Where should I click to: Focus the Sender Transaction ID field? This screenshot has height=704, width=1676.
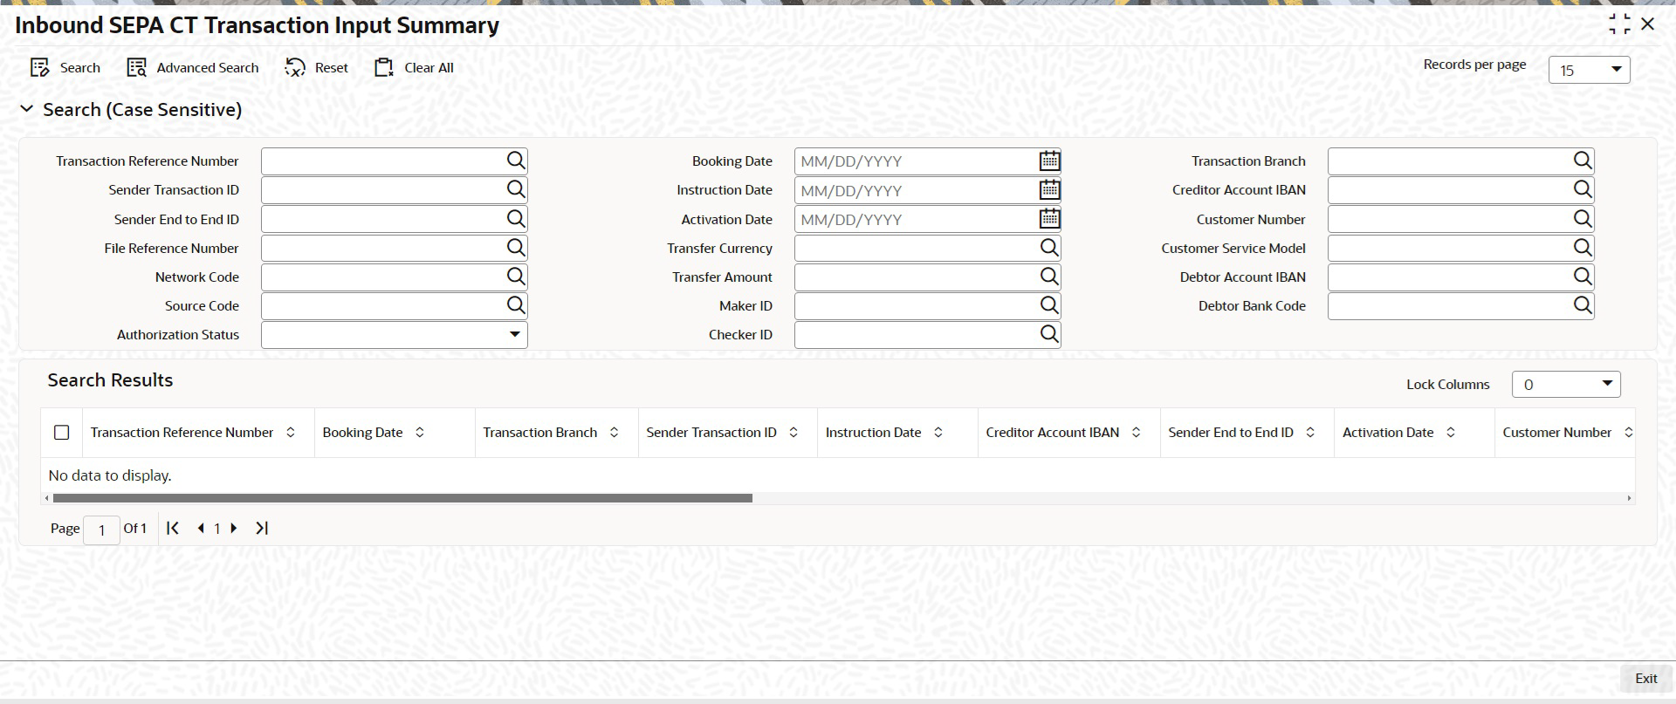tap(383, 190)
